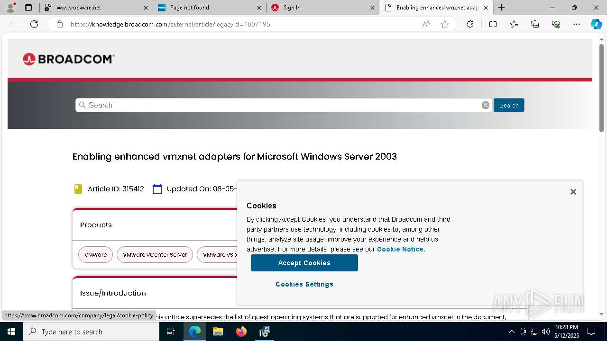Click the Windows taskbar search box
Screen dimensions: 607x341
91,332
